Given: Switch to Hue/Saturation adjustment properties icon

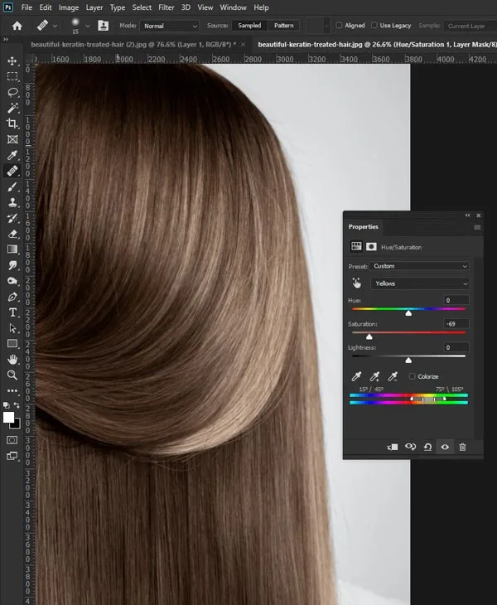Looking at the screenshot, I should 356,246.
